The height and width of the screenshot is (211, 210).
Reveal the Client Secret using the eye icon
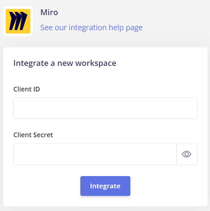(x=187, y=154)
